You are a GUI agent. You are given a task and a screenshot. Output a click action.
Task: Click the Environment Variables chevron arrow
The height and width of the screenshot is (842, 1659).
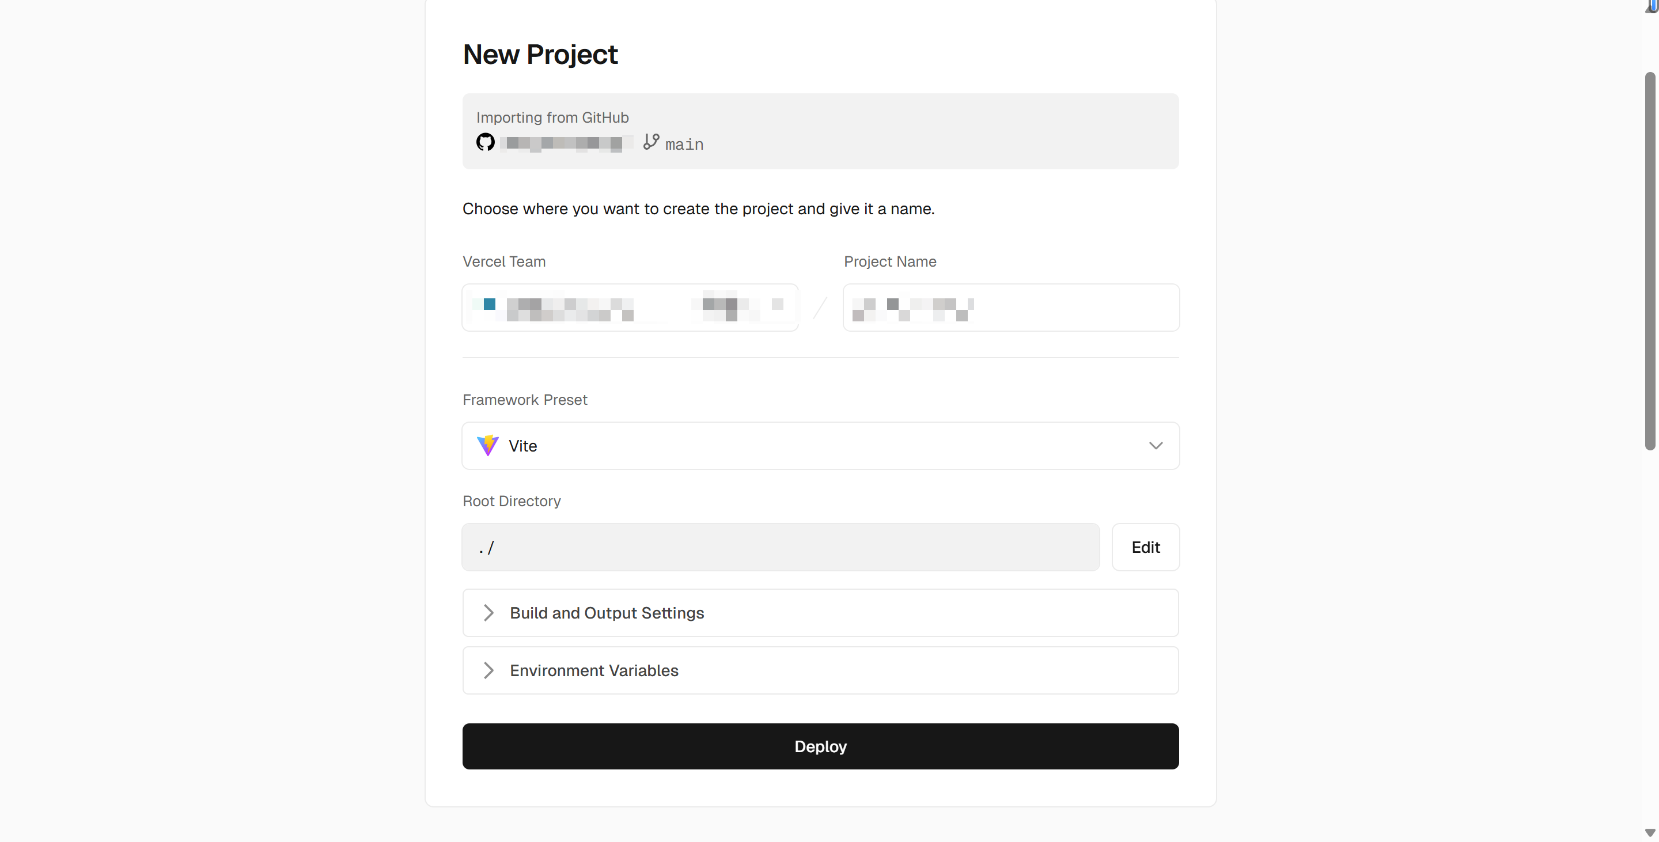tap(489, 670)
